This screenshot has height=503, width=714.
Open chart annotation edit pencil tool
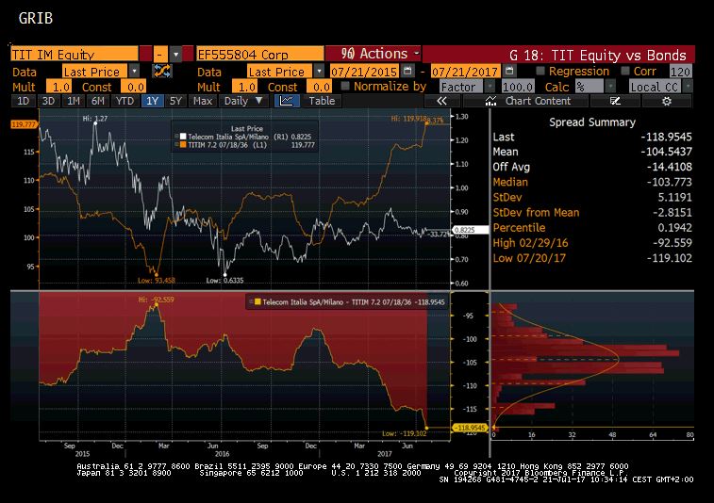[615, 101]
